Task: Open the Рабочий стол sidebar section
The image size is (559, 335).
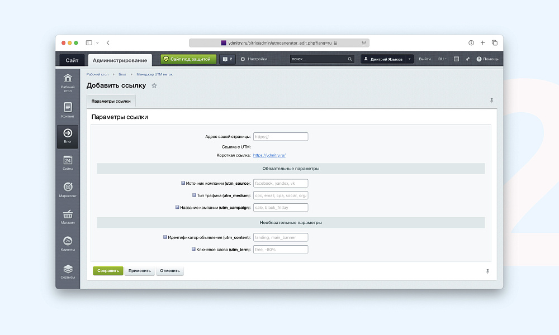Action: [68, 82]
